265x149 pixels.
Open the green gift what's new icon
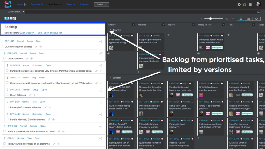244,5
